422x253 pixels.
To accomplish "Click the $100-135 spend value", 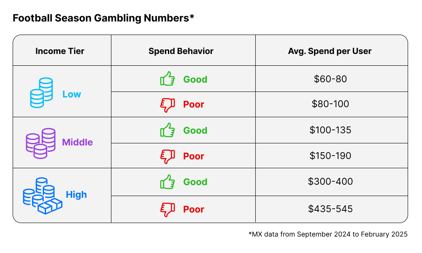I will [330, 130].
